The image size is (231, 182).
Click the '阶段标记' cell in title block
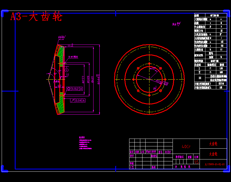click(180, 157)
